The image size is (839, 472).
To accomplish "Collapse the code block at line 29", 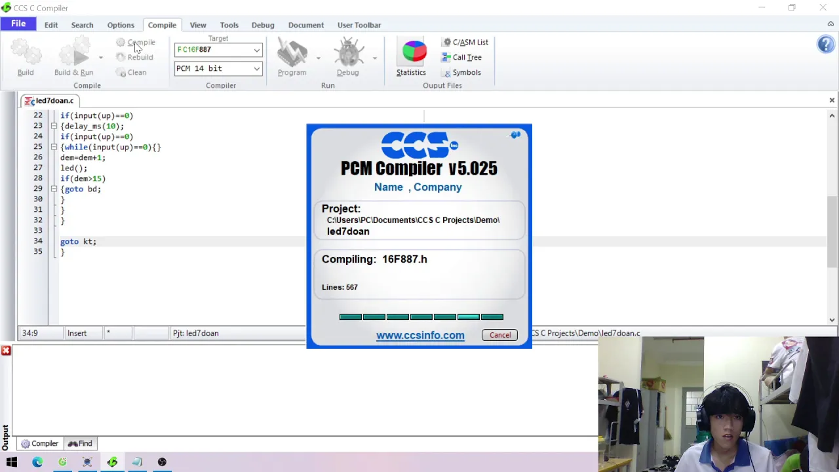I will point(54,189).
